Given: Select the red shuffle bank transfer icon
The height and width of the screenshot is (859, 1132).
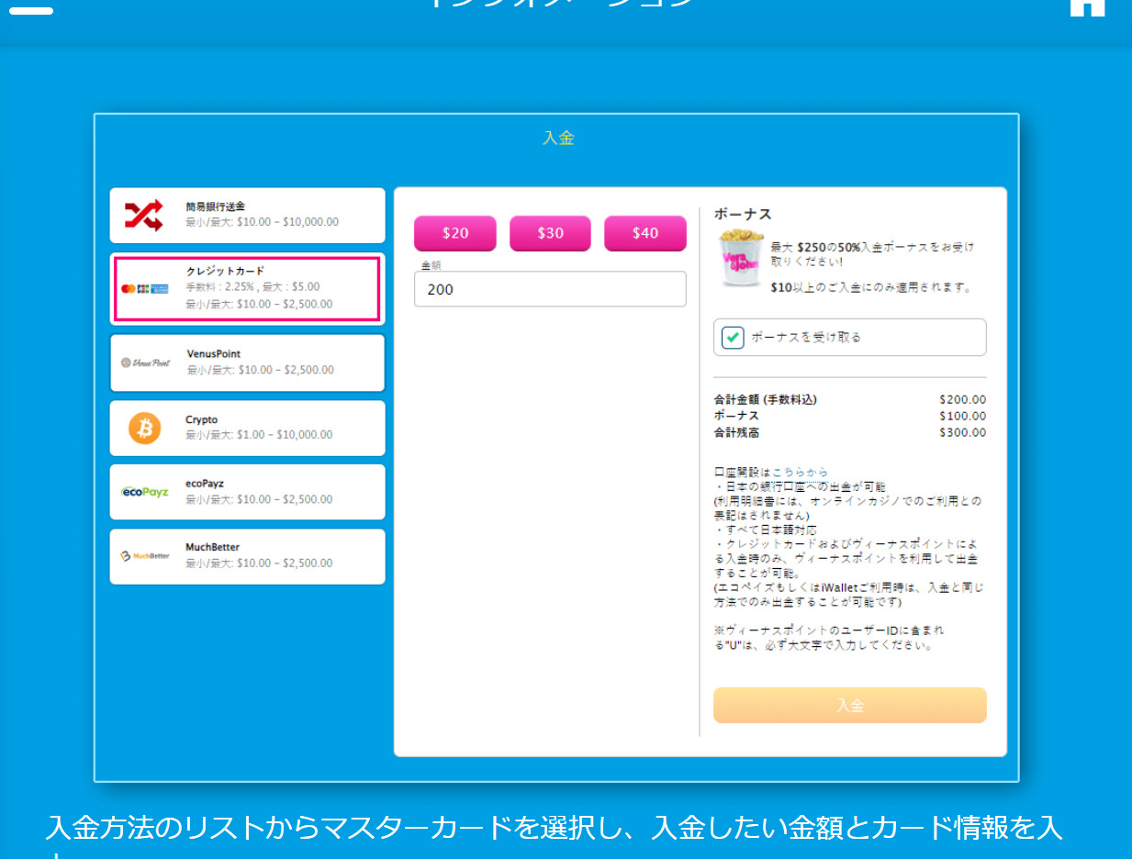Looking at the screenshot, I should point(143,215).
